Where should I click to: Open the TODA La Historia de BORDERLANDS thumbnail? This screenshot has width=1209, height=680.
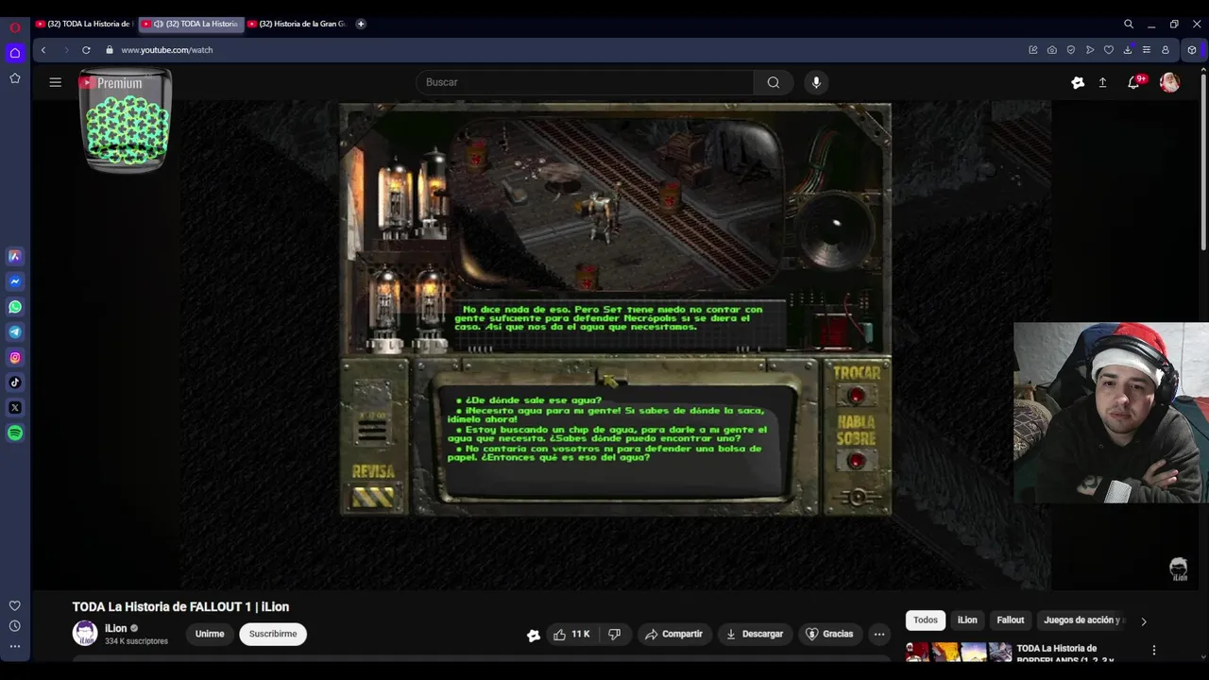coord(959,652)
